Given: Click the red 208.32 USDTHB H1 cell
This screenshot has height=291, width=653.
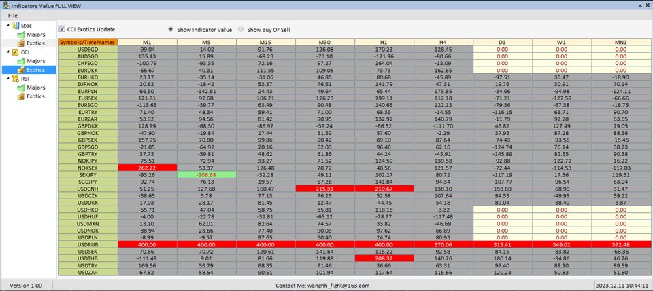Looking at the screenshot, I should (x=384, y=258).
